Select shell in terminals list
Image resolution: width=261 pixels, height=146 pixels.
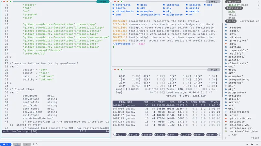232,15
